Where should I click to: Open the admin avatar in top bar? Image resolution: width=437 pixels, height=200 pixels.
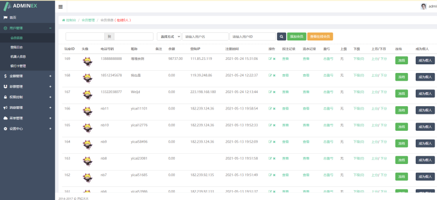click(423, 7)
